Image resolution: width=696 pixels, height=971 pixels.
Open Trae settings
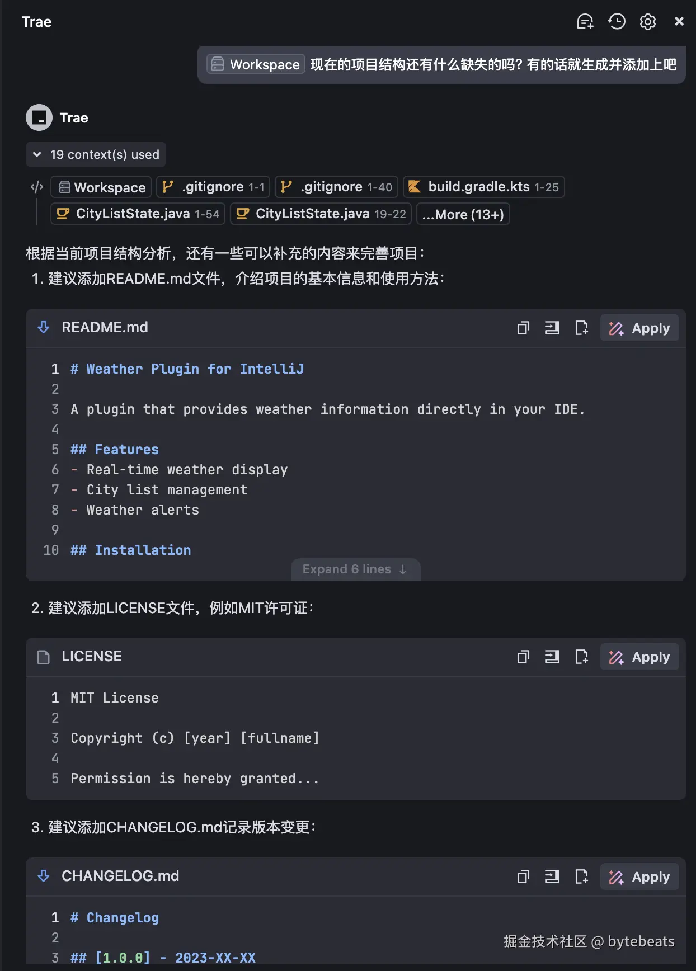point(647,21)
